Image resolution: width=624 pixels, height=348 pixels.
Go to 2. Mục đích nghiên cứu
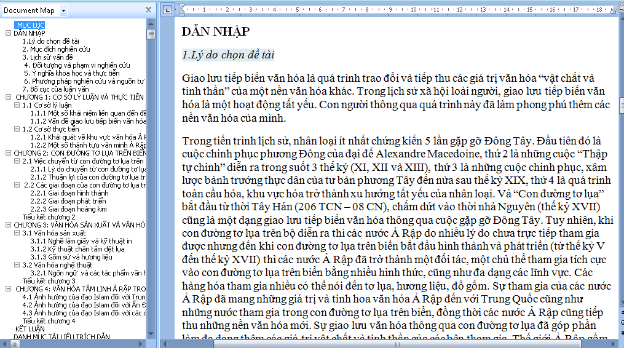pos(56,49)
